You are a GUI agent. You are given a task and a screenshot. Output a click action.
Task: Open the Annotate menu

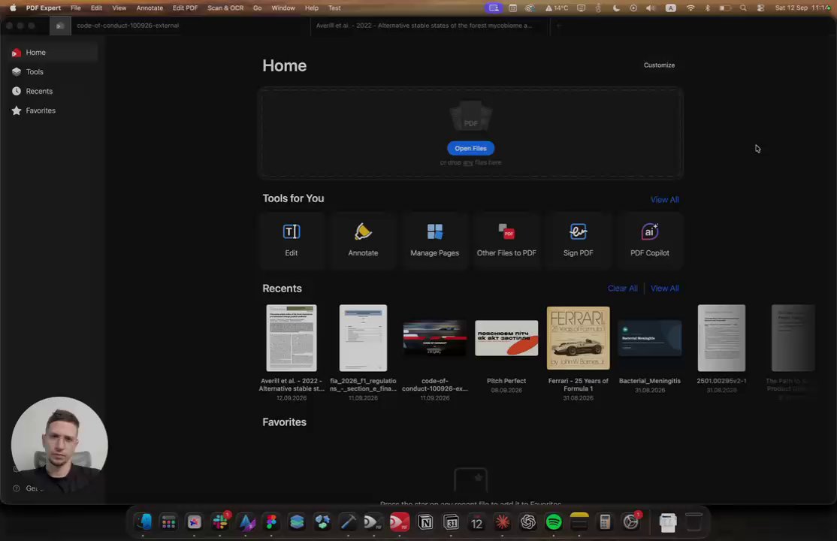(150, 8)
